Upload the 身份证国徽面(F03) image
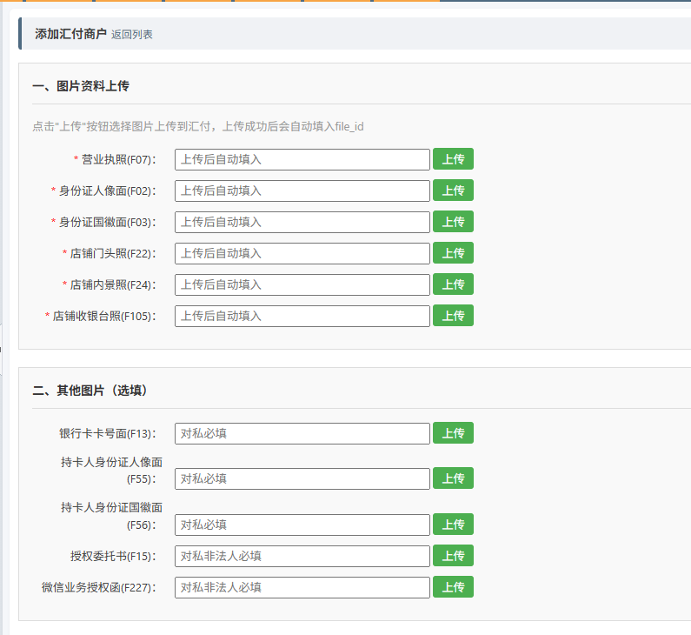 point(453,222)
